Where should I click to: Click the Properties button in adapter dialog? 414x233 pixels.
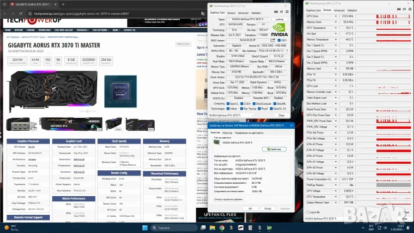pyautogui.click(x=274, y=150)
